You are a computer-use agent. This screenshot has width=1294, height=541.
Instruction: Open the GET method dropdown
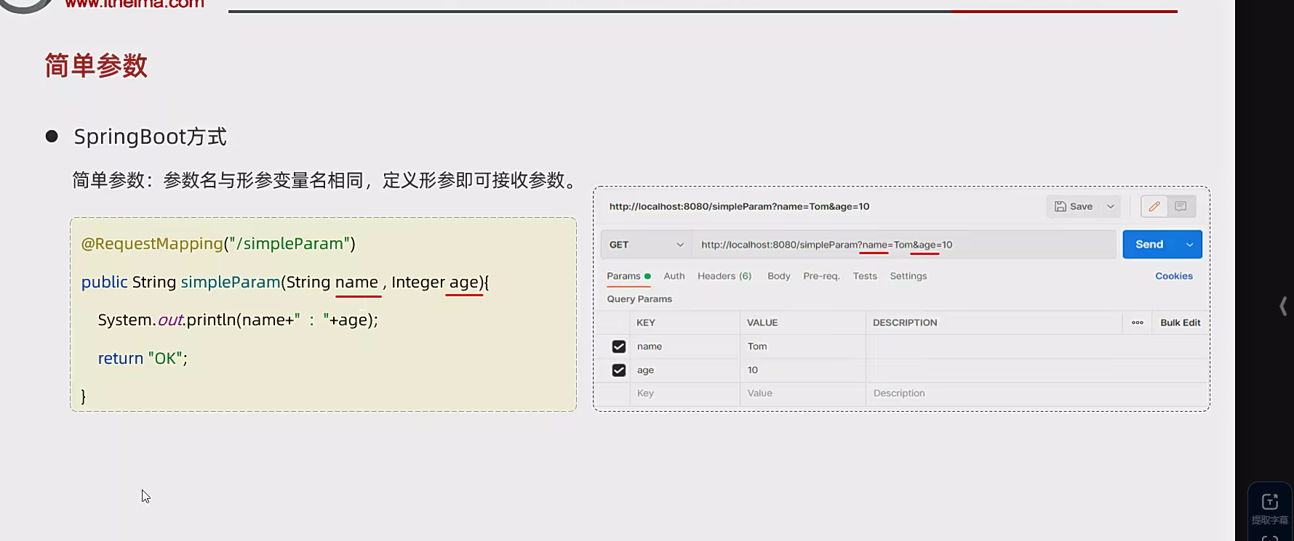[647, 245]
